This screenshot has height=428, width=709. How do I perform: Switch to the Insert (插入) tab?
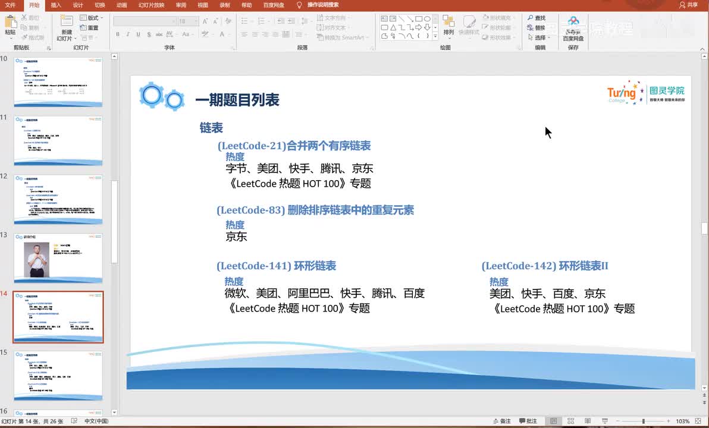[56, 5]
